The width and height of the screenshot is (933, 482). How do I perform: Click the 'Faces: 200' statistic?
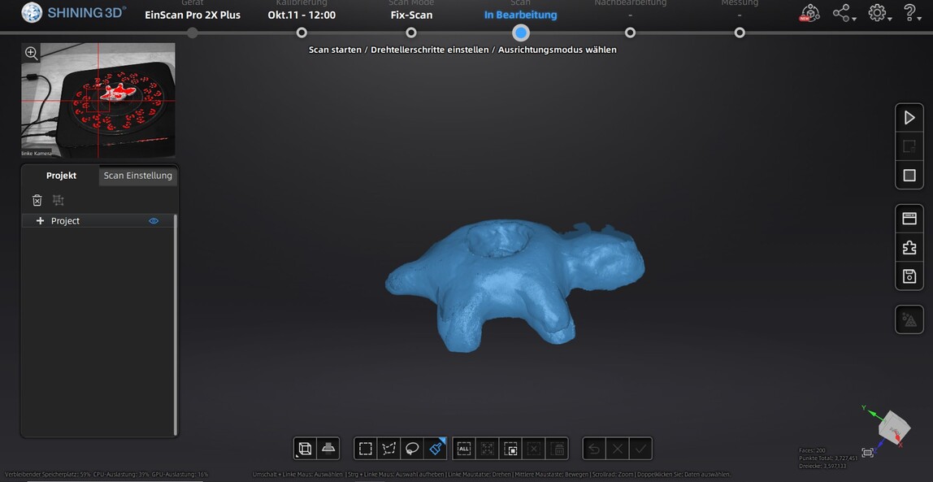(810, 450)
